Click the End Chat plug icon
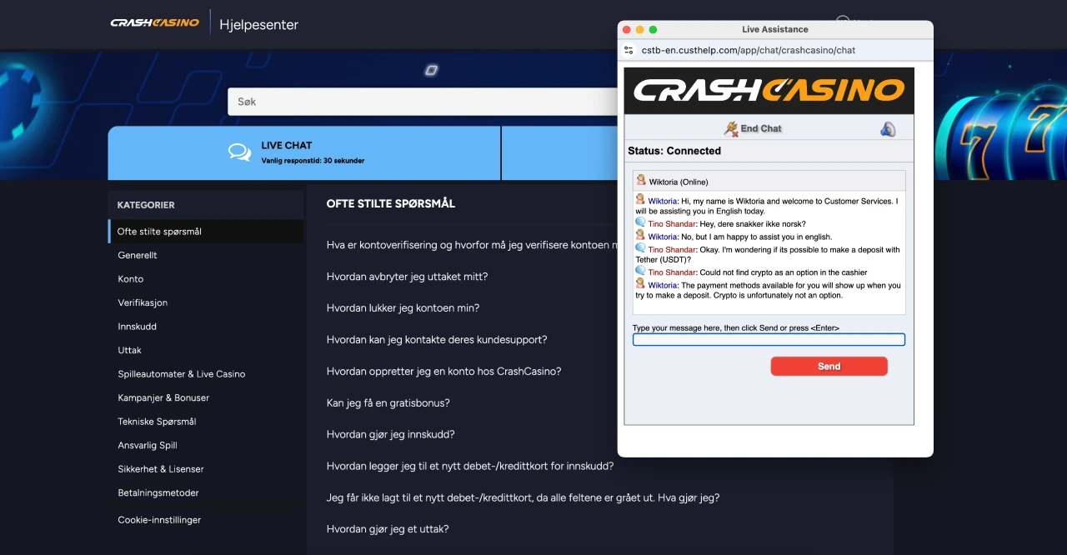 [730, 127]
